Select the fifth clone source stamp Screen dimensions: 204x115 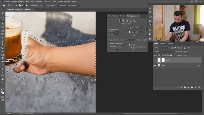(x=135, y=20)
